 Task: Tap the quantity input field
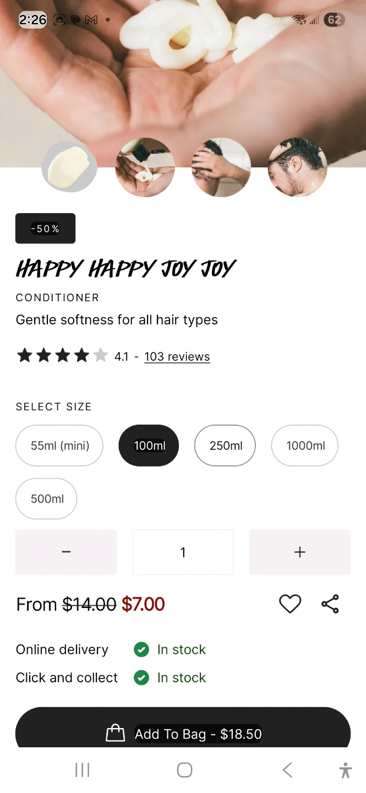[x=183, y=552]
